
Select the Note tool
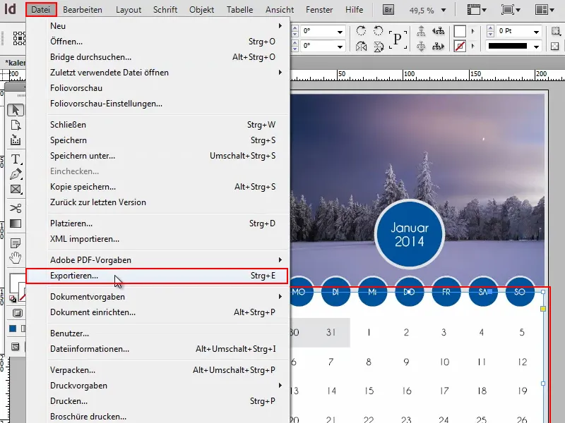(16, 243)
